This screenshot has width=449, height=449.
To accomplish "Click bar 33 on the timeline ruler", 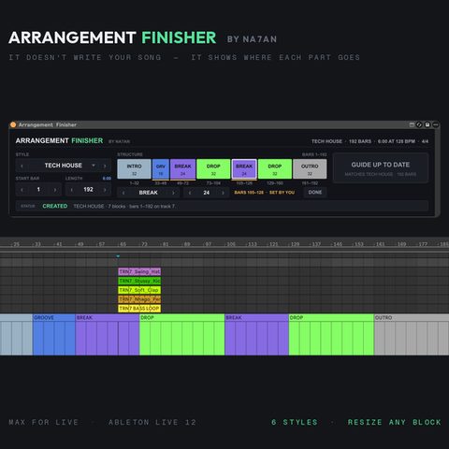I will coord(37,244).
